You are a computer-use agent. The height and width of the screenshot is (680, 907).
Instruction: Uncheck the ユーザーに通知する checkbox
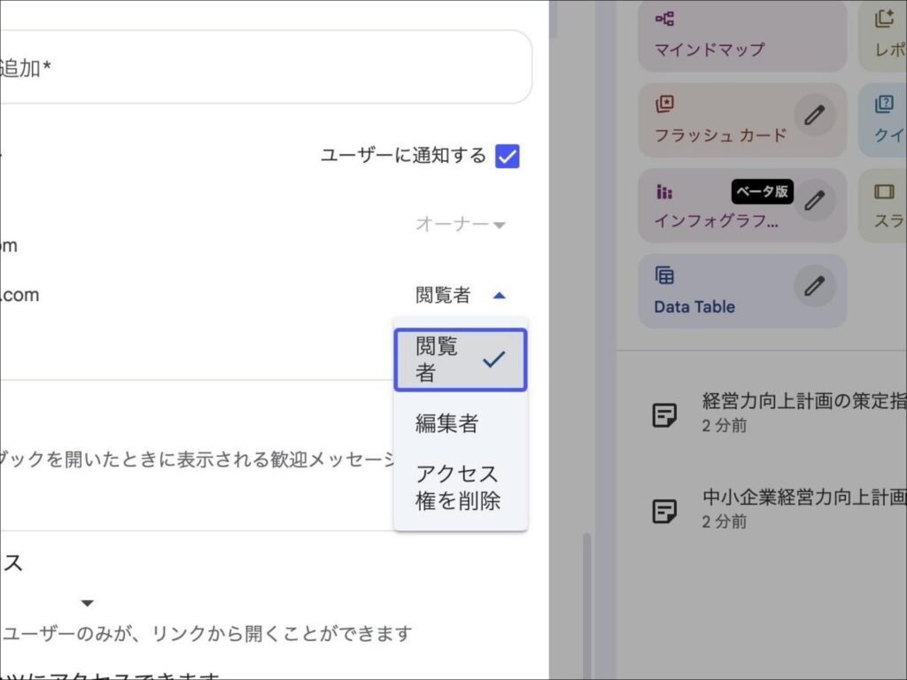pyautogui.click(x=507, y=156)
